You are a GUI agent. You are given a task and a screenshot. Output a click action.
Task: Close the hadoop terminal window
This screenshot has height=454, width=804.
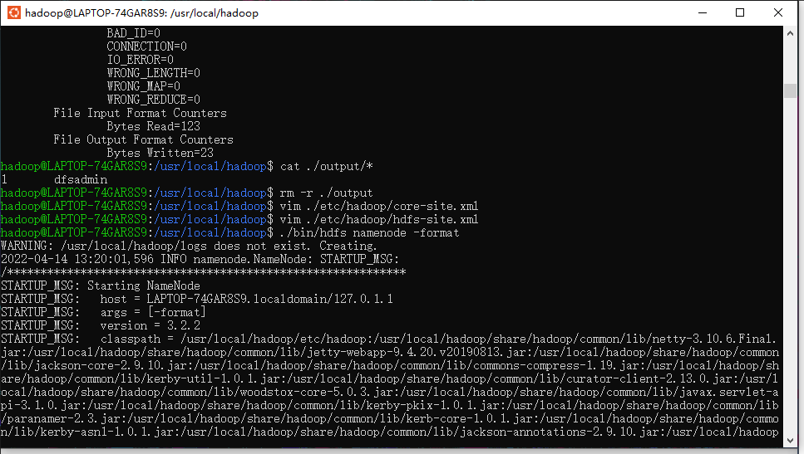pyautogui.click(x=778, y=12)
